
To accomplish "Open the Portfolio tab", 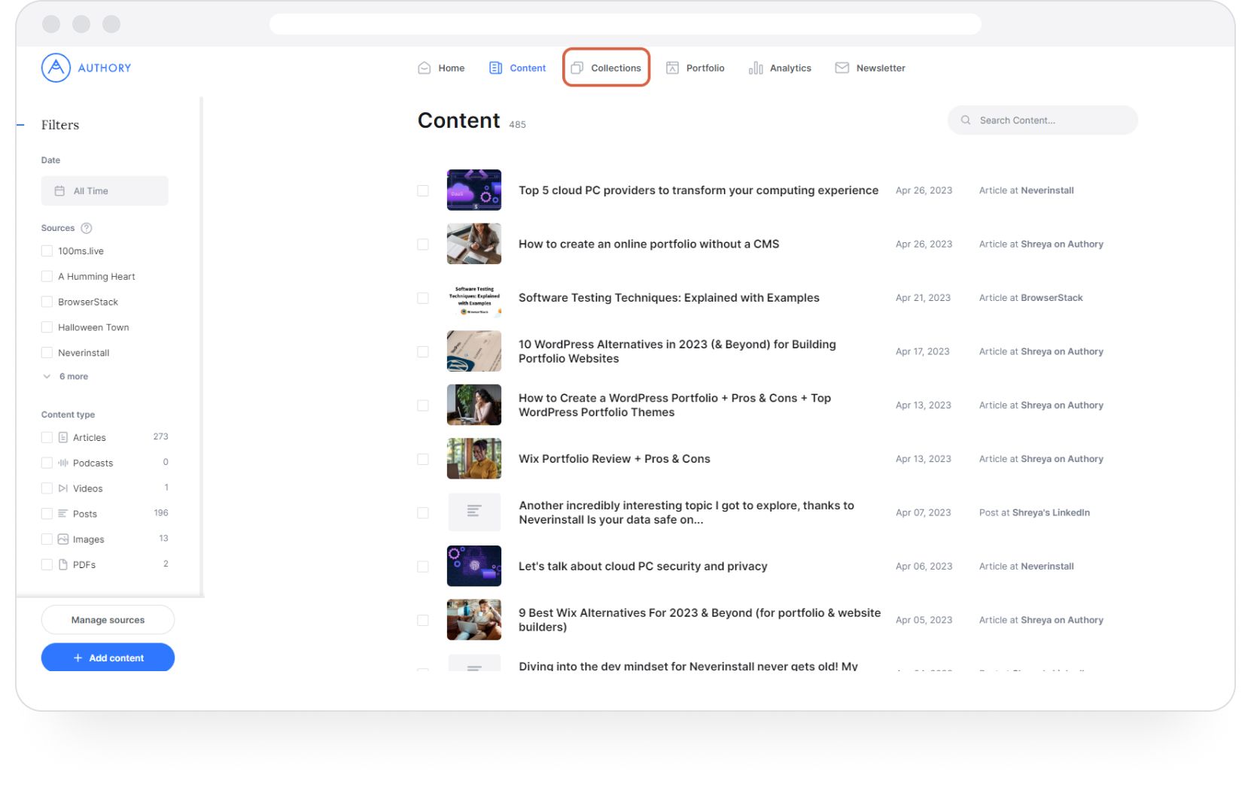I will pyautogui.click(x=696, y=68).
